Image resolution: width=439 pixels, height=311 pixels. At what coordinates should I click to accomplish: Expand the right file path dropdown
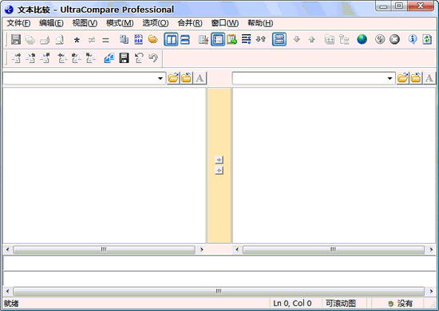[x=390, y=78]
